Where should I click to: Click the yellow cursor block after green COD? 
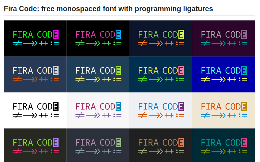(x=181, y=35)
